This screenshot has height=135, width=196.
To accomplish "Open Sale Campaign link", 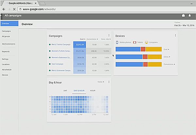I will pos(57,64).
